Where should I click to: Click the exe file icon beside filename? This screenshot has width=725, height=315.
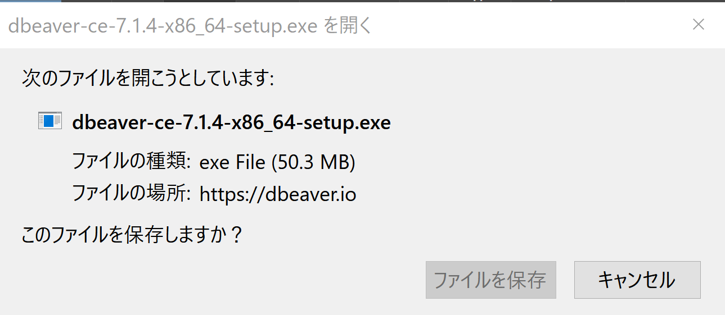(49, 121)
